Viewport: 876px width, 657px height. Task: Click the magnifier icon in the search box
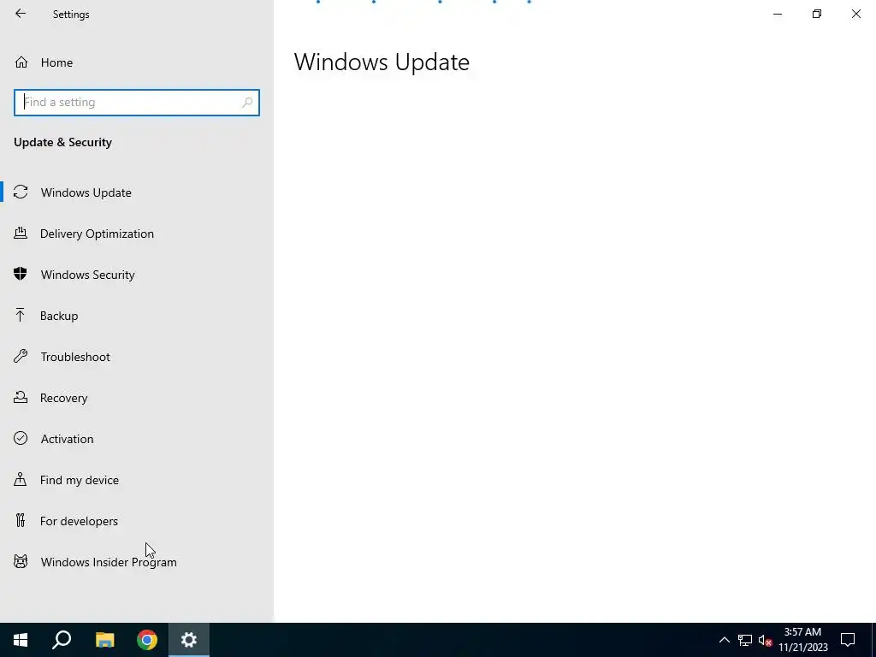(x=247, y=103)
